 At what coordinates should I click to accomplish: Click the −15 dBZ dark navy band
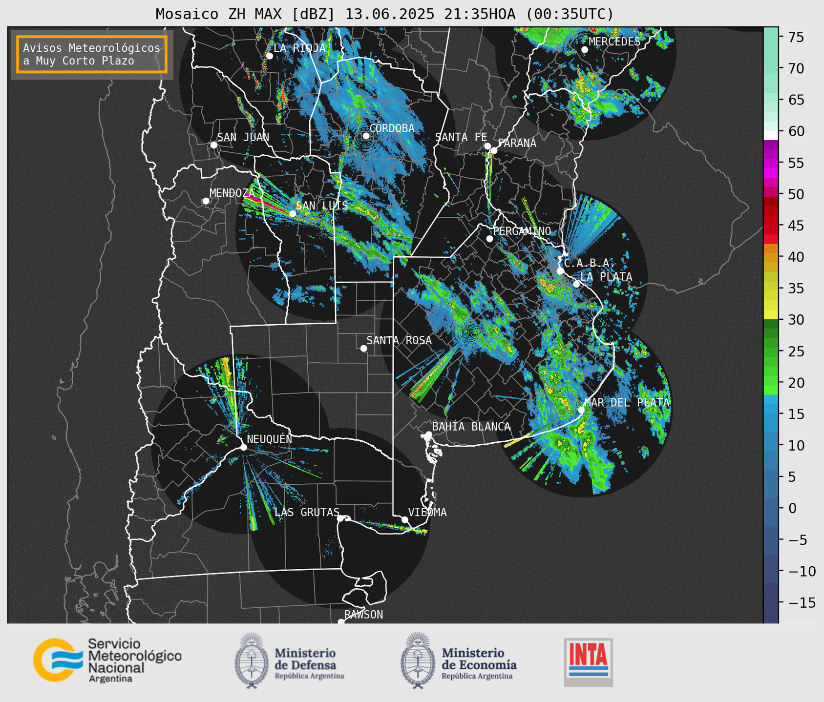(x=771, y=602)
